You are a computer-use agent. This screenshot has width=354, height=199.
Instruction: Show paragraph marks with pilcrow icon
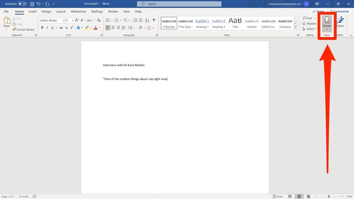click(x=154, y=20)
